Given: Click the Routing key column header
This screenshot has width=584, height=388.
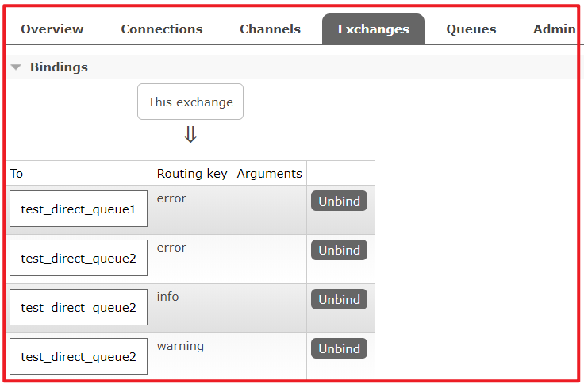Looking at the screenshot, I should point(191,173).
